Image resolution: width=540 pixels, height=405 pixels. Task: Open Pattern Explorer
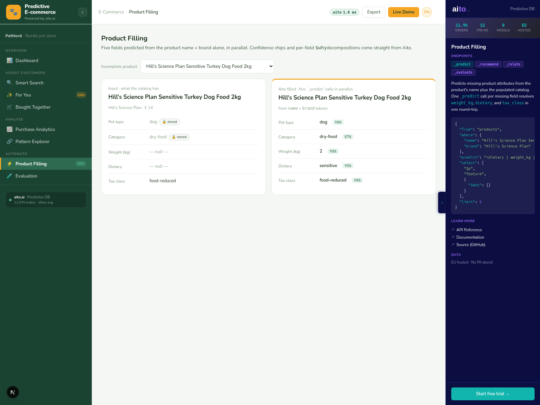[46, 141]
